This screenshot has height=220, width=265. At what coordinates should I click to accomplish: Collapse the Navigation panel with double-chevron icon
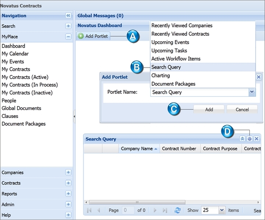[68, 15]
